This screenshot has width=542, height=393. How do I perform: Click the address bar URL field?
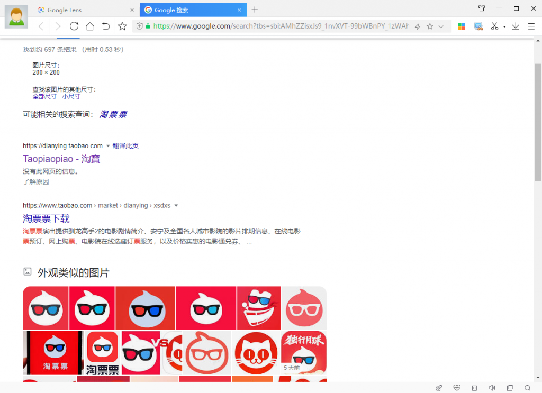click(281, 26)
